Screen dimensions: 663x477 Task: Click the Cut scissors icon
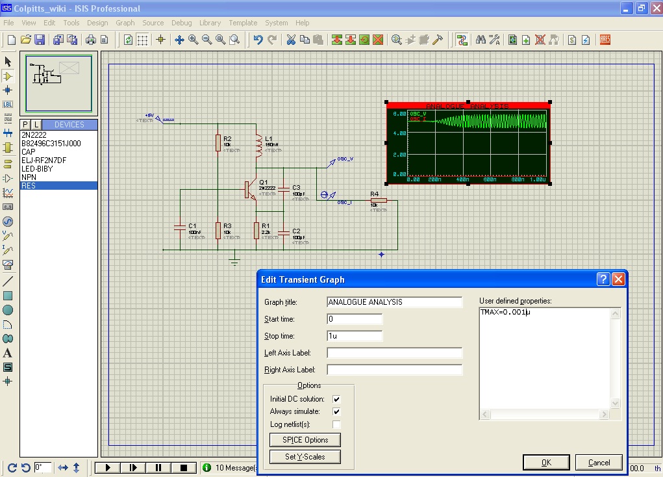point(290,40)
